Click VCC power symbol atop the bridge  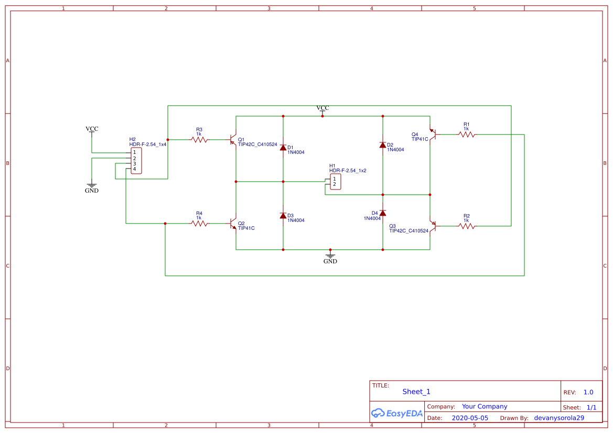[x=322, y=110]
